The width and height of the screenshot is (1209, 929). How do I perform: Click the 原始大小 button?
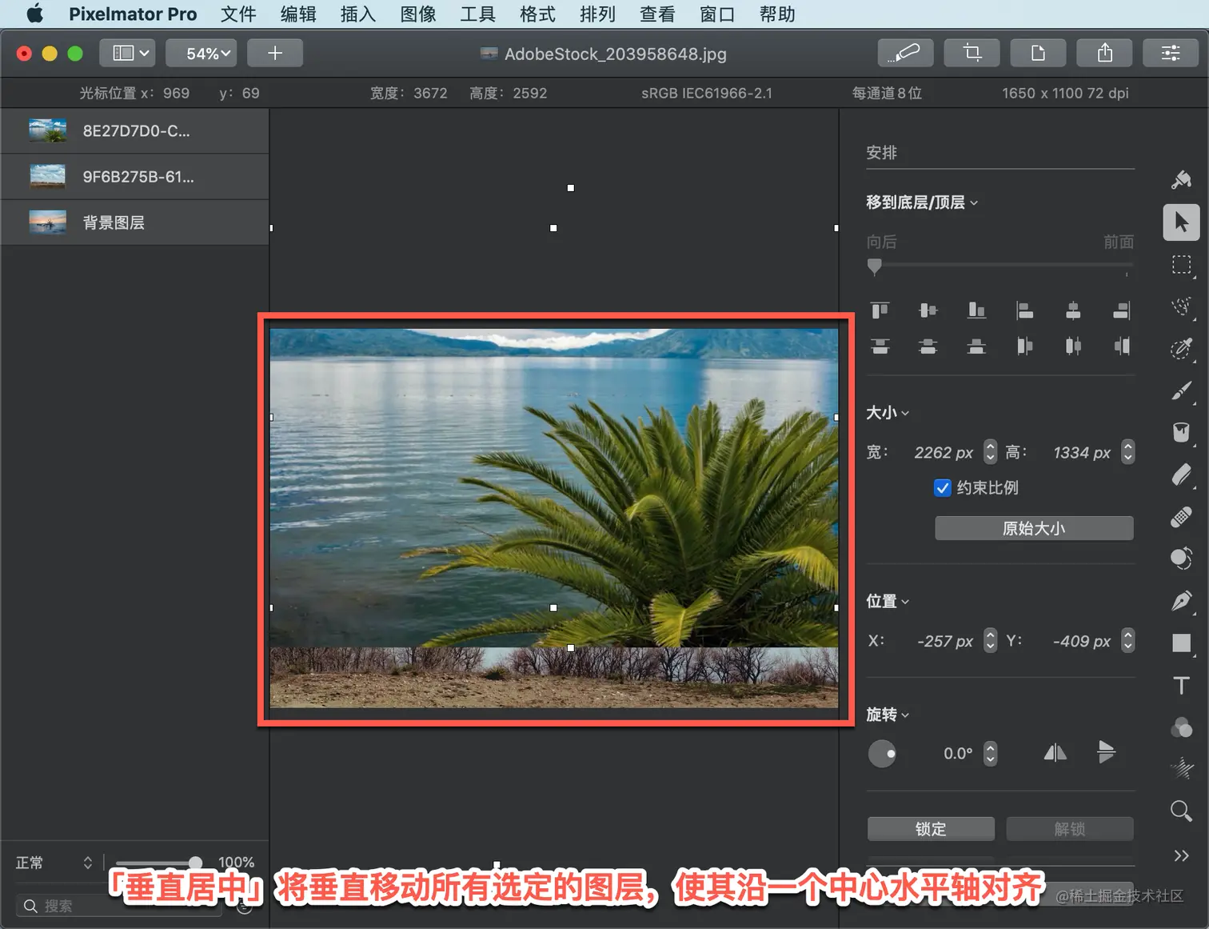coord(1034,528)
